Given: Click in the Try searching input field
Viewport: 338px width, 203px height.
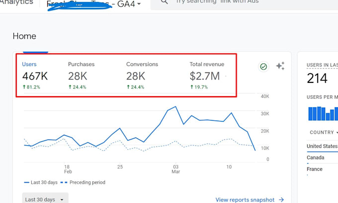Looking at the screenshot, I should [x=245, y=4].
